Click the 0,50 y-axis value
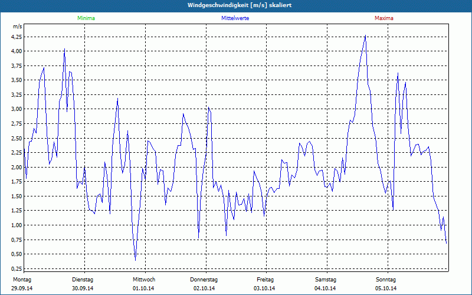This screenshot has width=472, height=295. click(x=17, y=254)
